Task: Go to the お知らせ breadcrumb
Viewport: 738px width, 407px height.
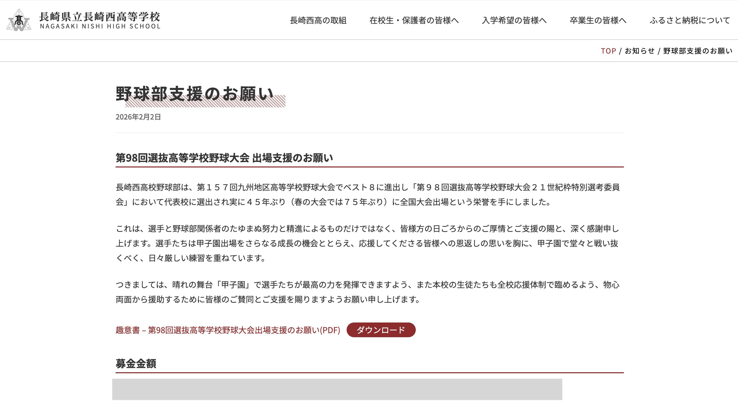Action: [x=639, y=51]
